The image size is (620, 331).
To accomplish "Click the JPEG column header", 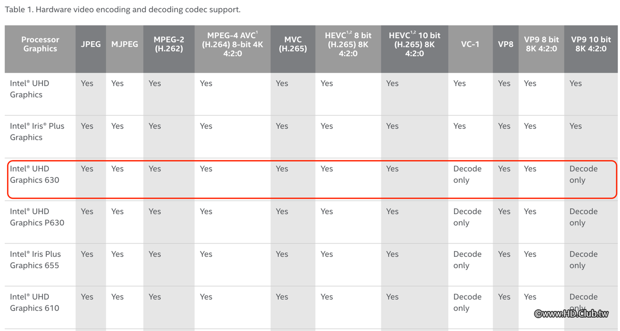I will (91, 44).
